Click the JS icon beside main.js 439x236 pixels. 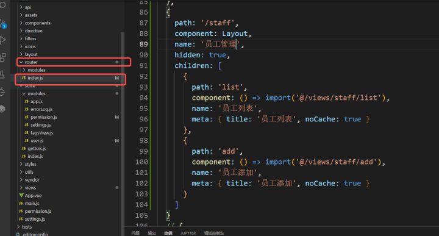click(x=21, y=203)
